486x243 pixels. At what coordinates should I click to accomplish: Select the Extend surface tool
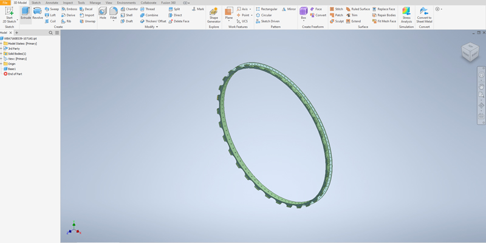point(354,21)
